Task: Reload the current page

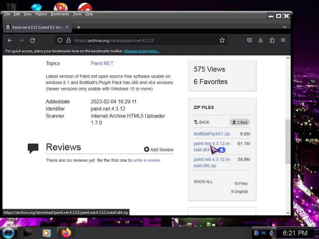Action: pyautogui.click(x=32, y=40)
